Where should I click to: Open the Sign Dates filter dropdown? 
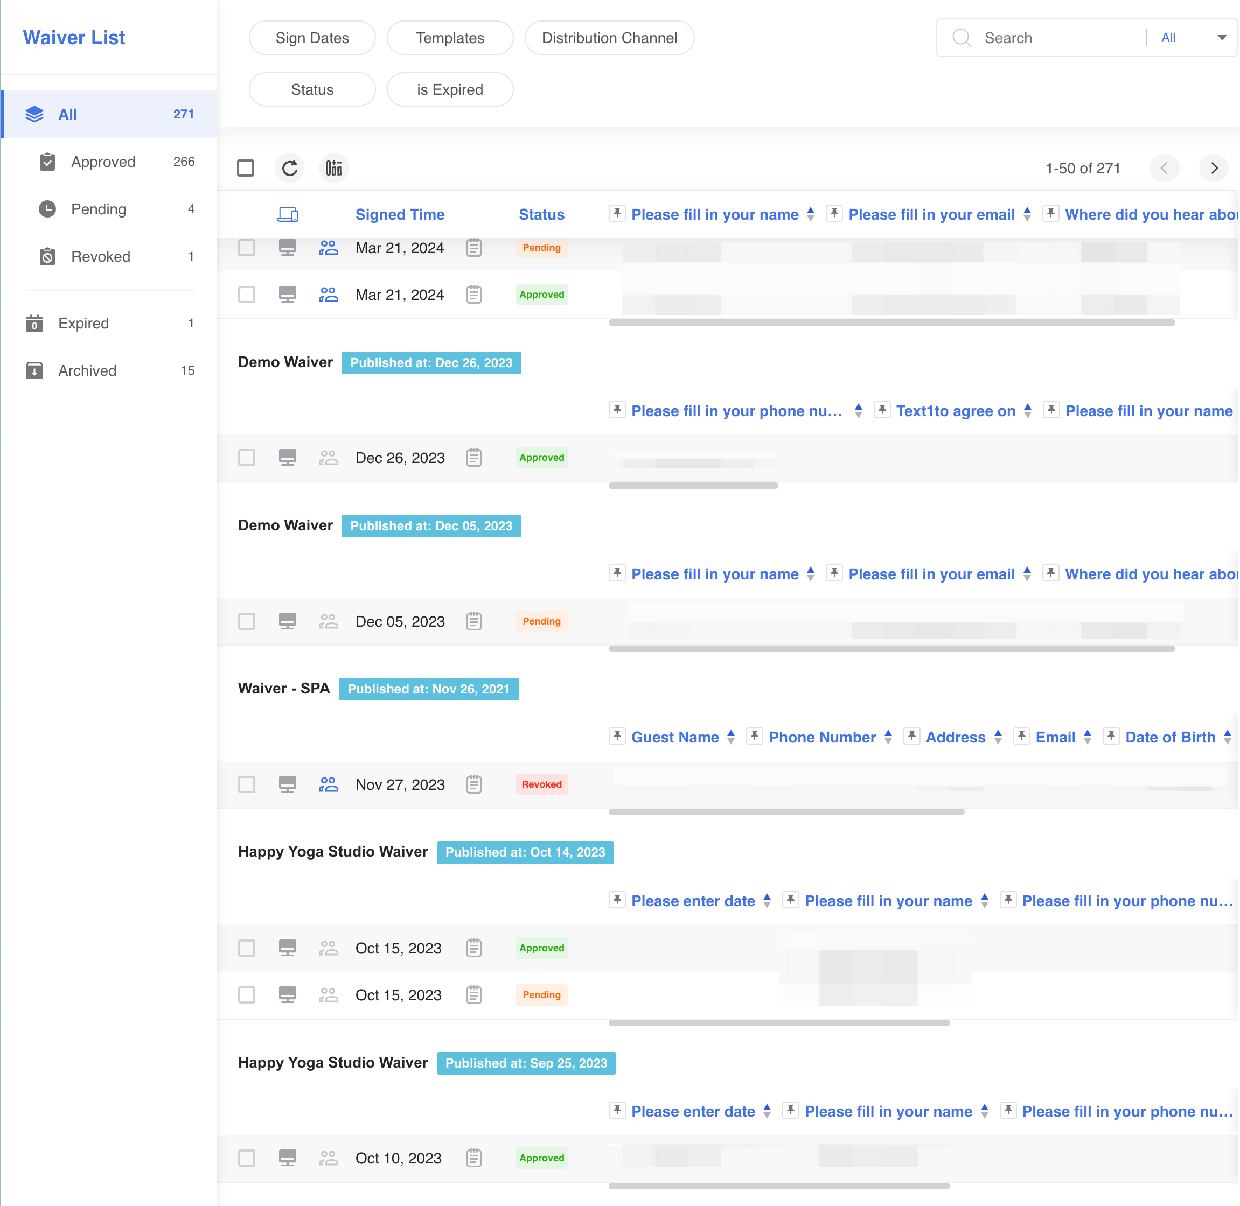[x=312, y=38]
